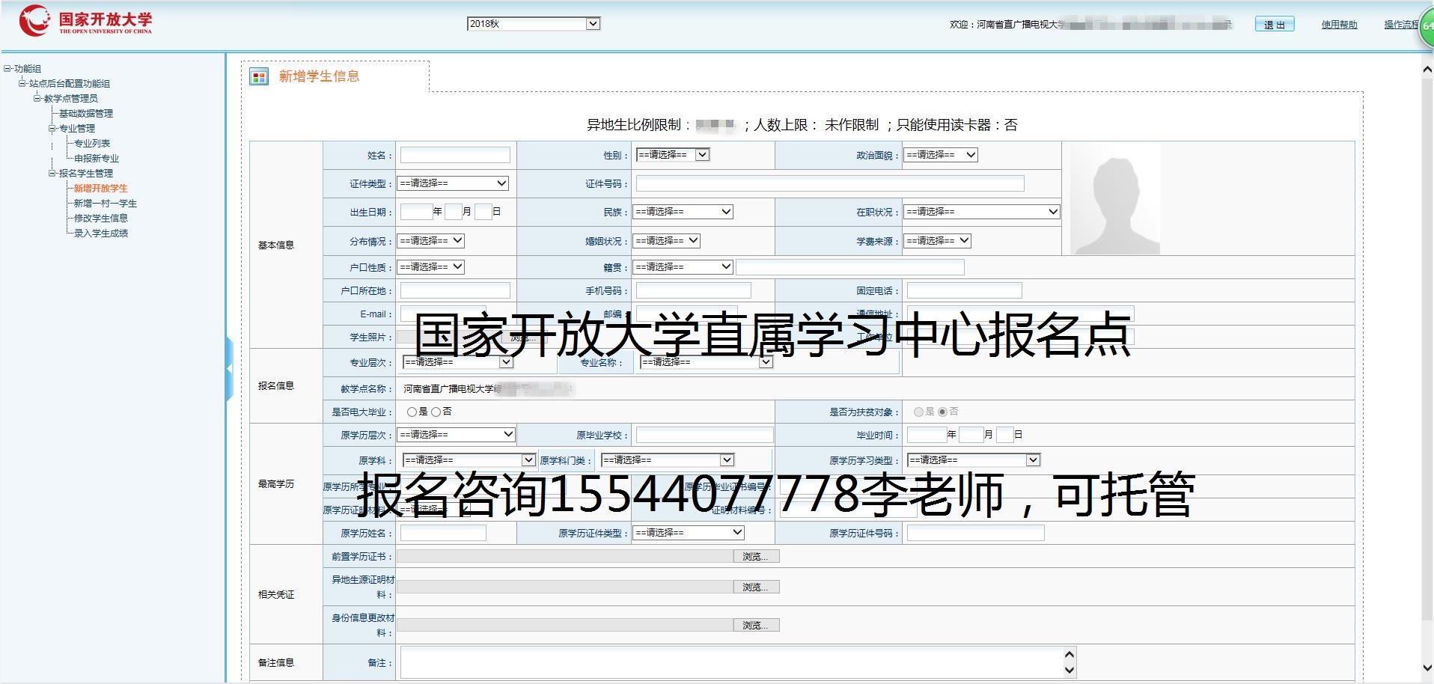
Task: Open the 民族 selection dropdown
Action: pos(682,212)
